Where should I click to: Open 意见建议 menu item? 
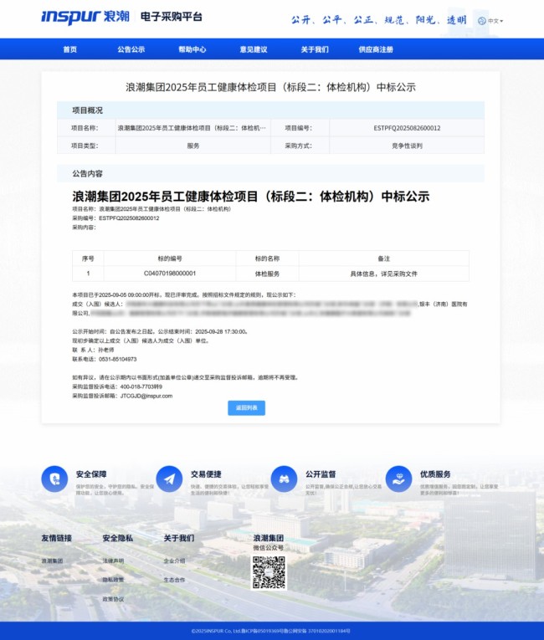pos(254,49)
